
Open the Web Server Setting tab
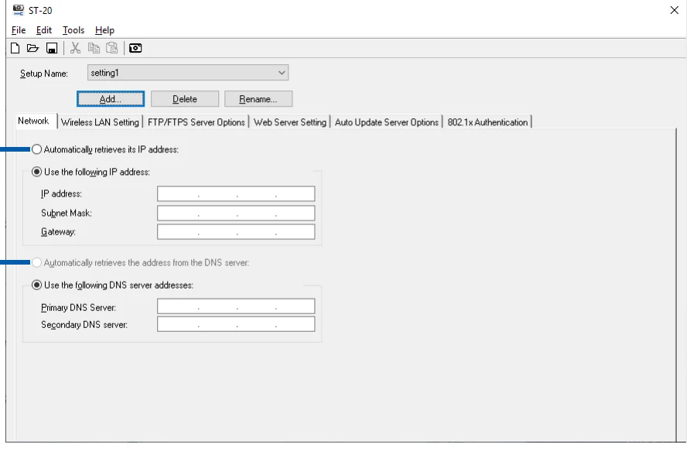290,122
